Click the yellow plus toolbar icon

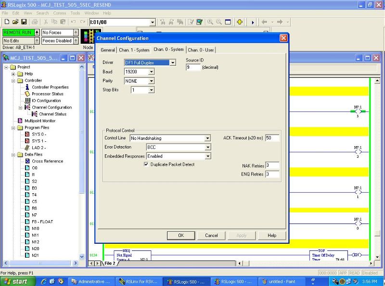coord(240,22)
